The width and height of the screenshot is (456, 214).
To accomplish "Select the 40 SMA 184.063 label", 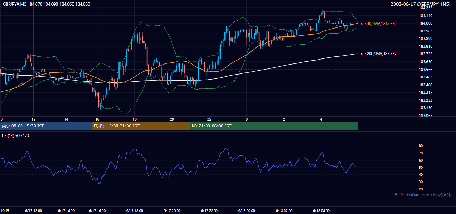I will [378, 24].
